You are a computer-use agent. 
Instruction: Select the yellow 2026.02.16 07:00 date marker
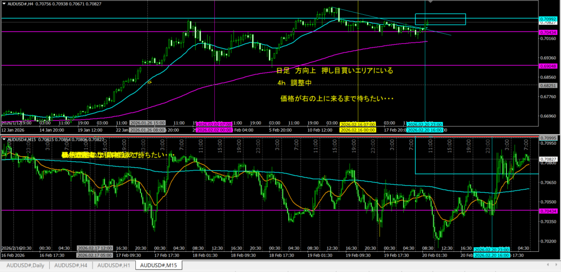pyautogui.click(x=357, y=125)
